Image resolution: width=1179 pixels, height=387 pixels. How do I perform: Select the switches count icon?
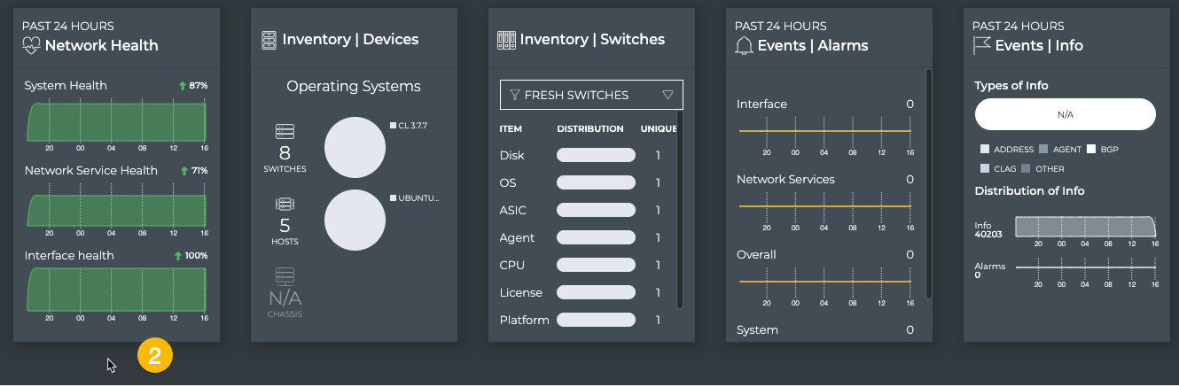pyautogui.click(x=285, y=132)
